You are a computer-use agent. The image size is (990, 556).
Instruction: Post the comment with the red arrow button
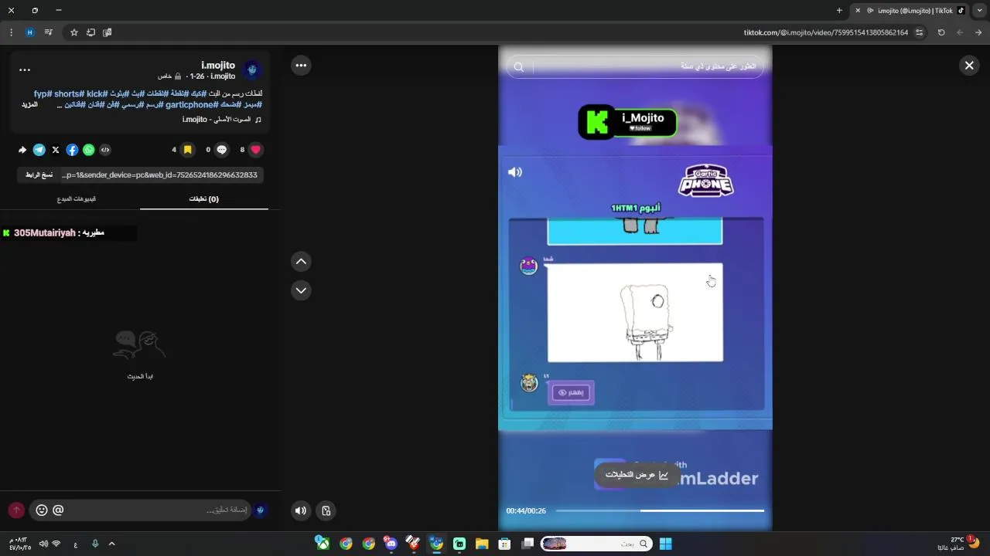coord(16,510)
